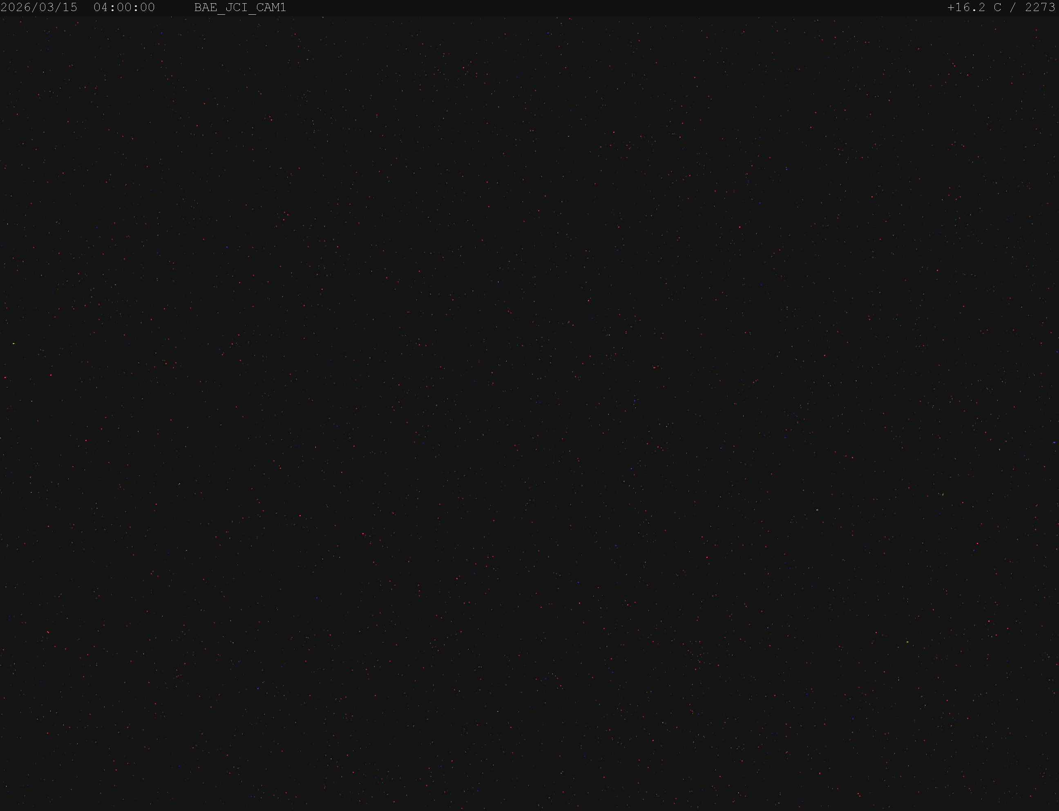
Task: Click the underscore between BAE and JCI
Action: coord(221,11)
